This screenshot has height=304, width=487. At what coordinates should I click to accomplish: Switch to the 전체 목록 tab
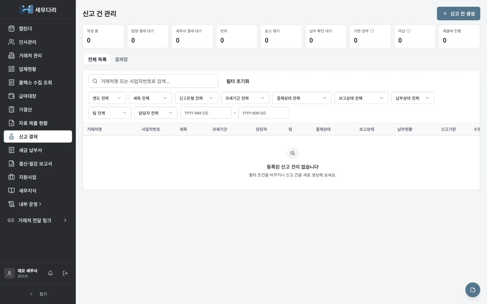[97, 59]
